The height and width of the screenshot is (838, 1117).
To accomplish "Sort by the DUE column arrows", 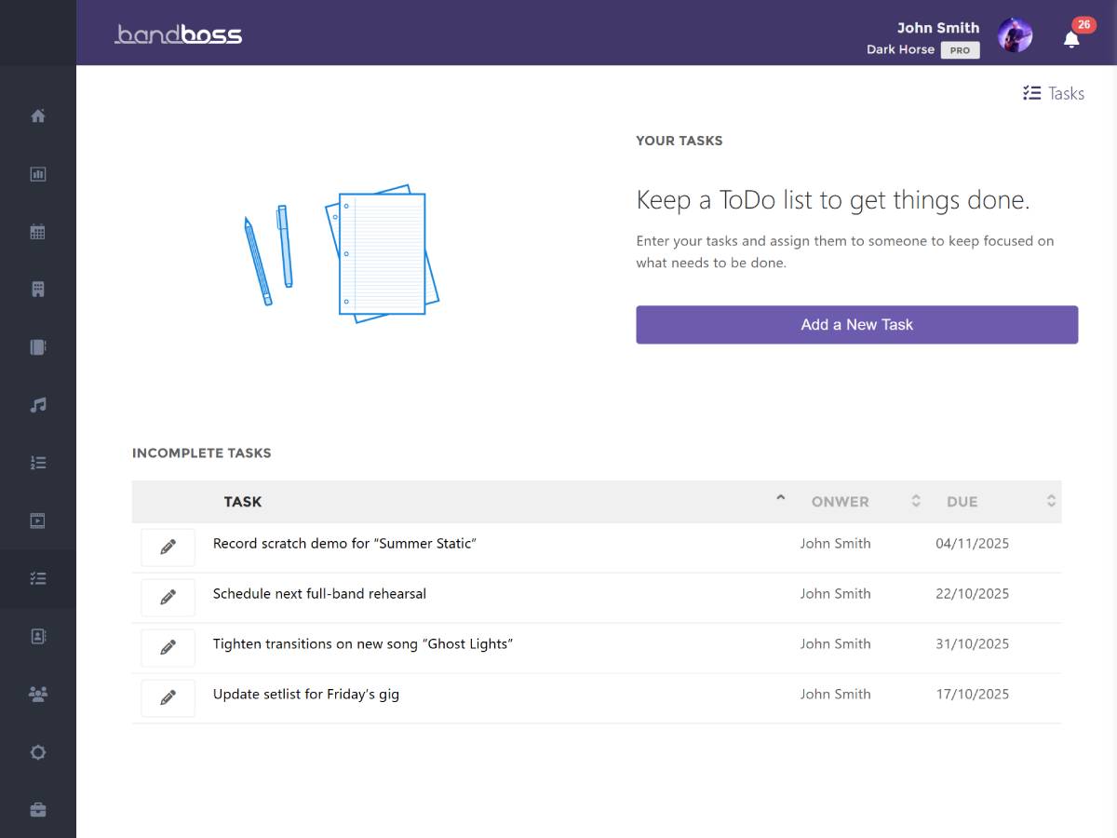I will pyautogui.click(x=1051, y=501).
